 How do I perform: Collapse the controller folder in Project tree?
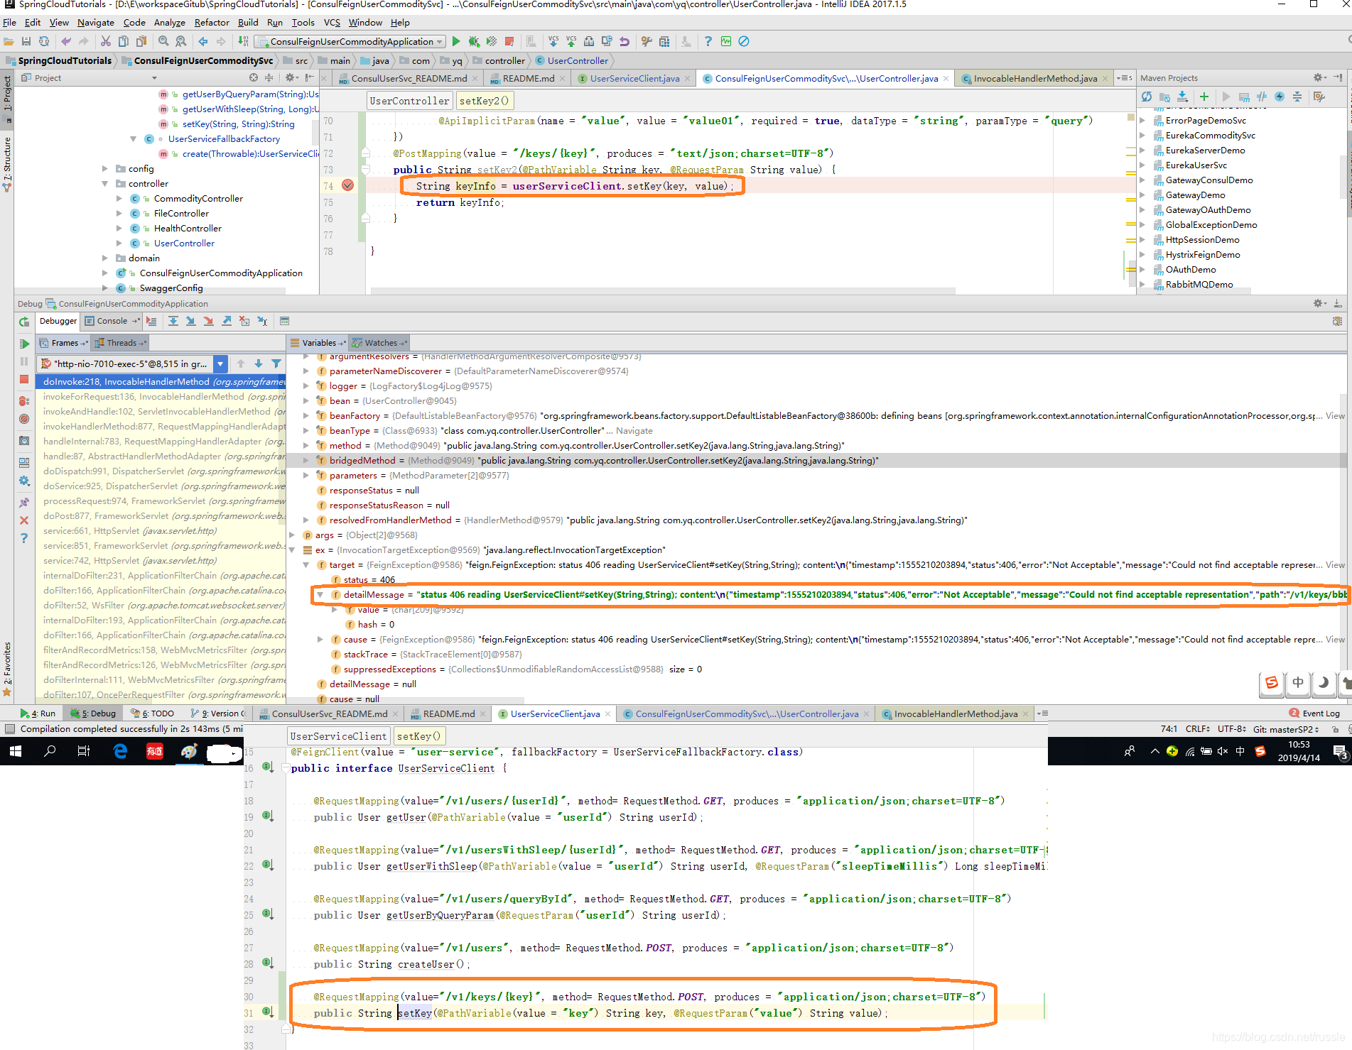tap(105, 184)
